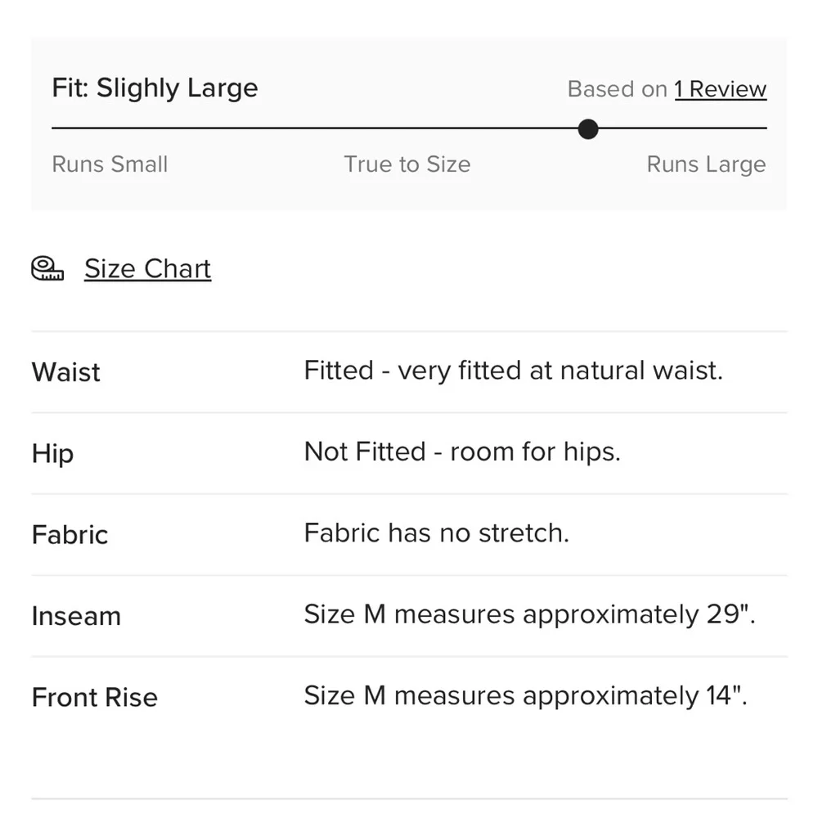The width and height of the screenshot is (818, 818).
Task: Select the Front Rise row label
Action: coord(95,697)
